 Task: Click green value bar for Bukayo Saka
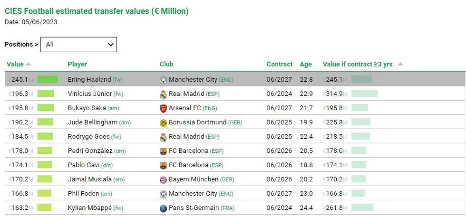click(45, 108)
